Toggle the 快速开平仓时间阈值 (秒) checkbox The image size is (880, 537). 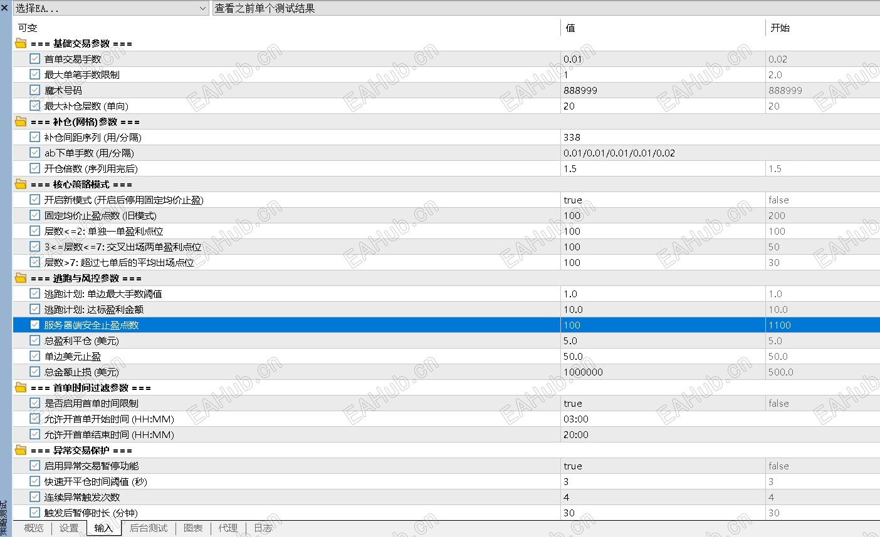tap(35, 481)
